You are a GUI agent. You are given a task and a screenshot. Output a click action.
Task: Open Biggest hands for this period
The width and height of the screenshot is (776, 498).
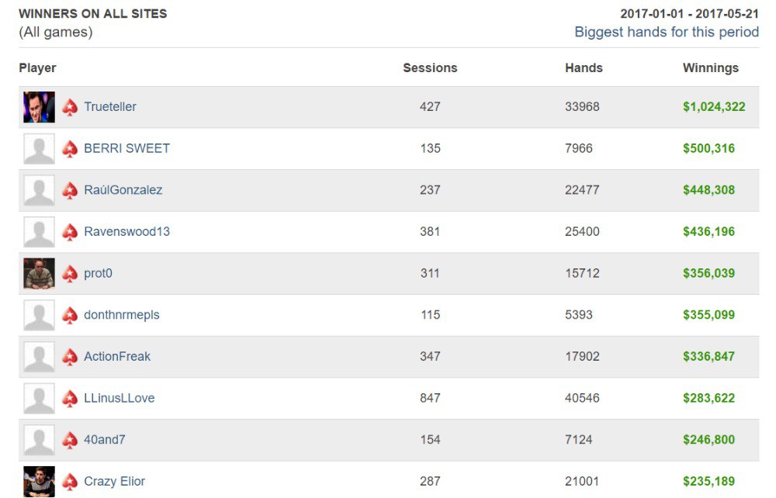click(666, 32)
